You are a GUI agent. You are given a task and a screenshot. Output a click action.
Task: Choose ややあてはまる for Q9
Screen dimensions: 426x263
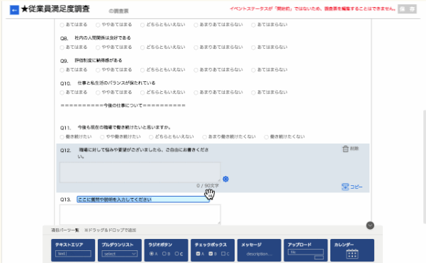coord(98,70)
